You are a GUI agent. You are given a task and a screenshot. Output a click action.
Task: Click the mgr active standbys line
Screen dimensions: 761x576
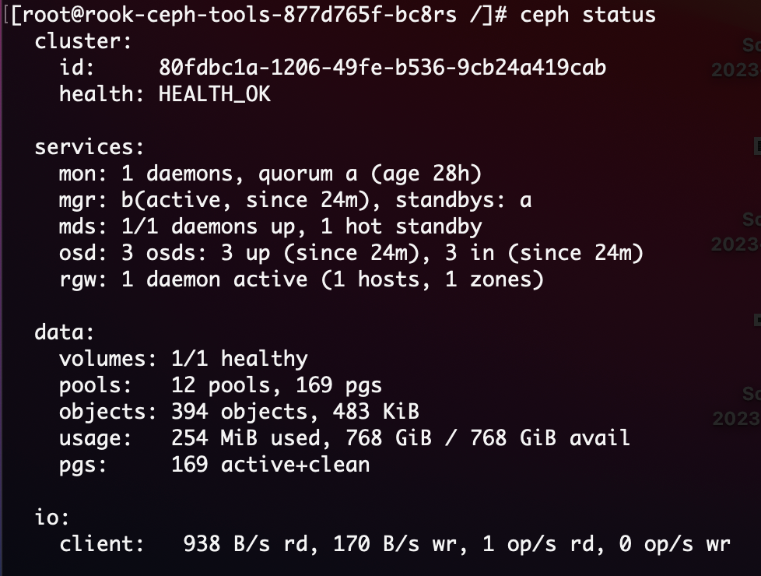pos(295,200)
